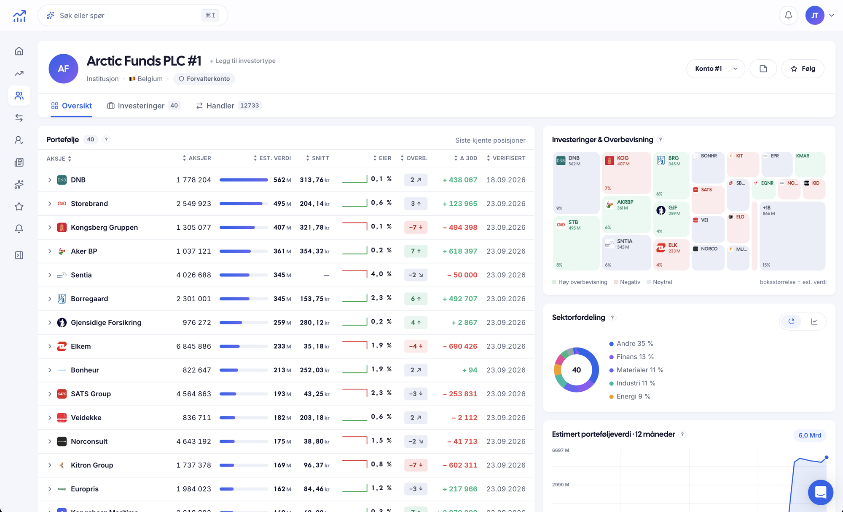This screenshot has height=512, width=843.
Task: Open the Konto #1 dropdown
Action: [716, 69]
